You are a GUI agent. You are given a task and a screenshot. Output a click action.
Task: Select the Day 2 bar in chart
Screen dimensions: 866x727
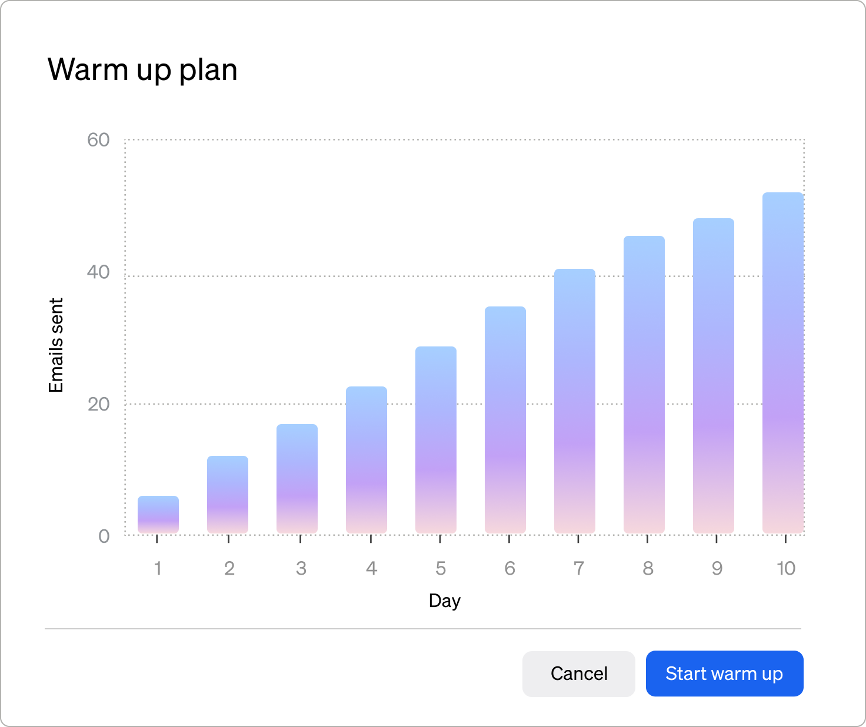click(x=228, y=495)
